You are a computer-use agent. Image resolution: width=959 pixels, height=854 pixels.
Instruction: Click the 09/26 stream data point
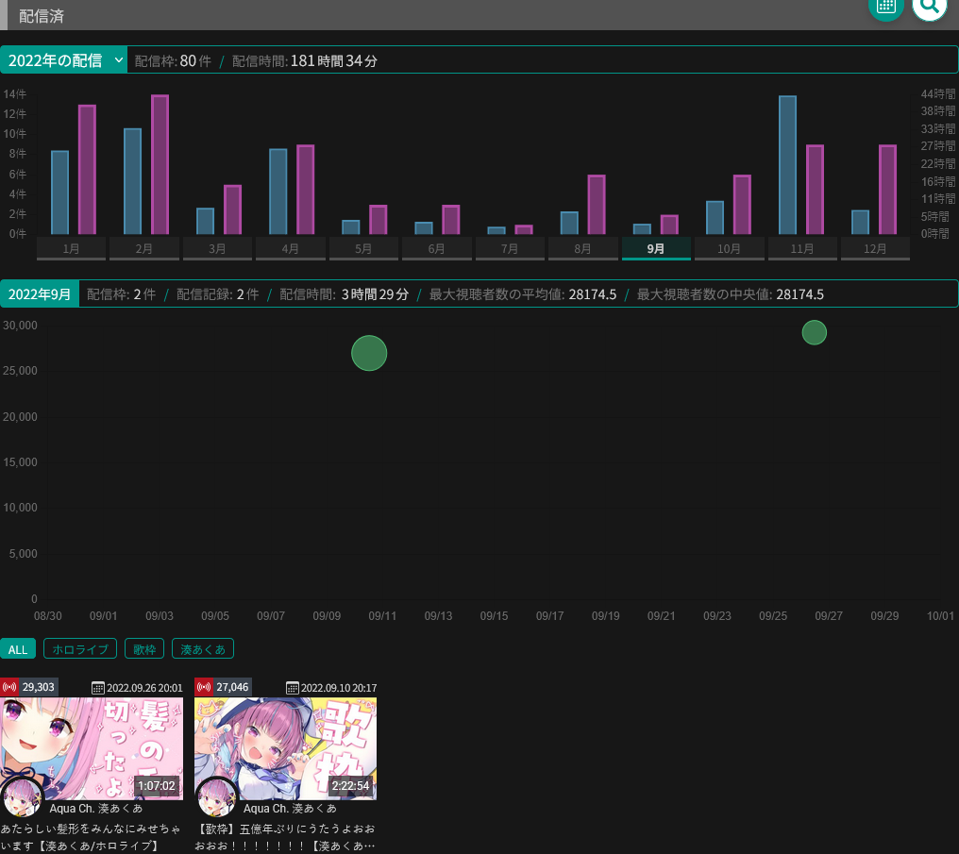point(814,332)
